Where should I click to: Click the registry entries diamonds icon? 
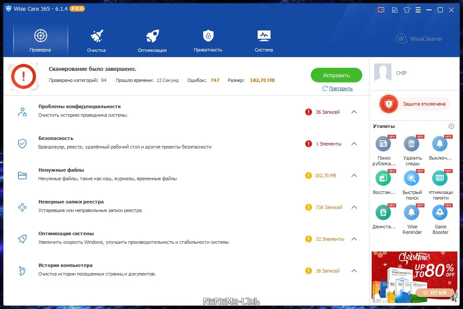click(22, 207)
